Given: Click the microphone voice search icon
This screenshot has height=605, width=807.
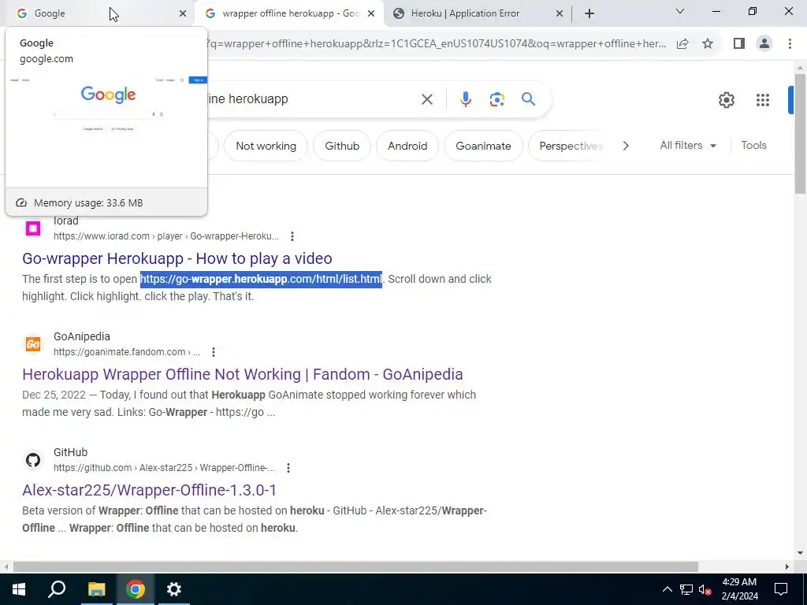Looking at the screenshot, I should coord(465,98).
